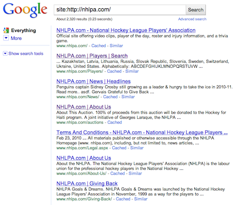
Task: Click the snippet starting 'Official site offering video clips'
Action: coord(142,38)
